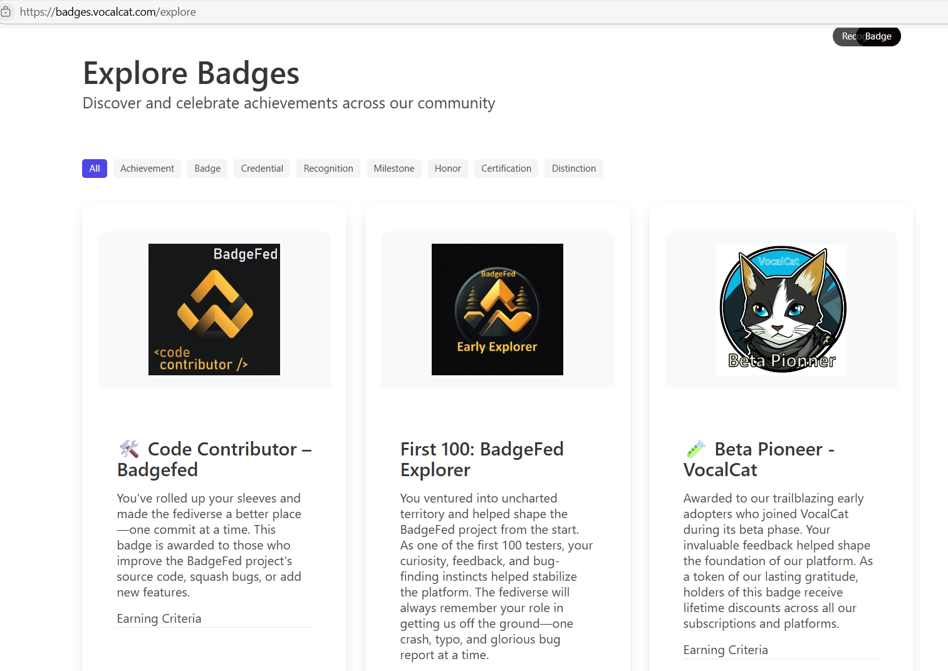The width and height of the screenshot is (948, 671).
Task: Pick the Distinction filter
Action: [573, 169]
